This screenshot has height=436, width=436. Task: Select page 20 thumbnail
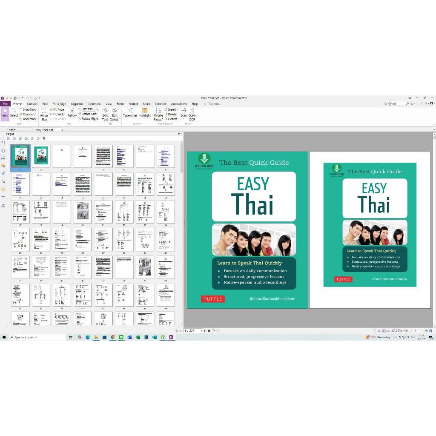tap(83, 212)
